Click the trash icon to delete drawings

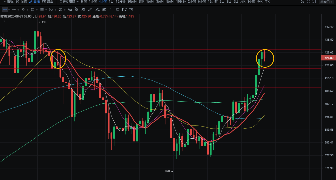(x=131, y=10)
